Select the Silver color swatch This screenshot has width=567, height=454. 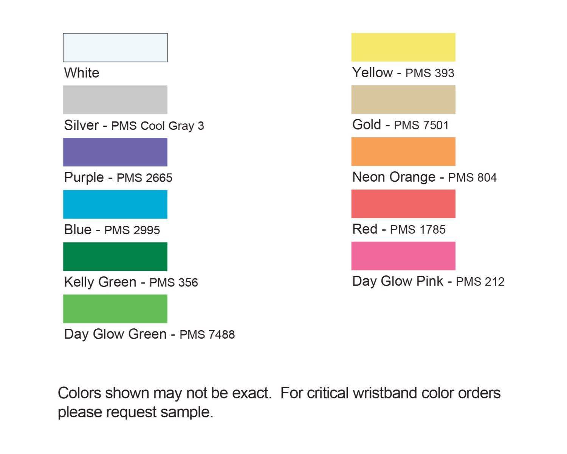pos(115,100)
